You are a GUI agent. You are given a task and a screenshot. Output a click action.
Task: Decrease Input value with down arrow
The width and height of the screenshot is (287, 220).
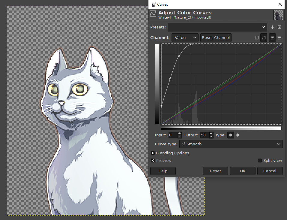click(180, 137)
